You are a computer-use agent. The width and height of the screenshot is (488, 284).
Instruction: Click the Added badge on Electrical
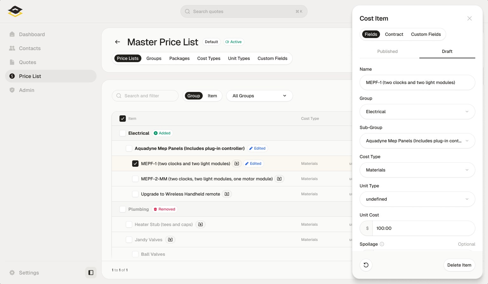(x=162, y=133)
